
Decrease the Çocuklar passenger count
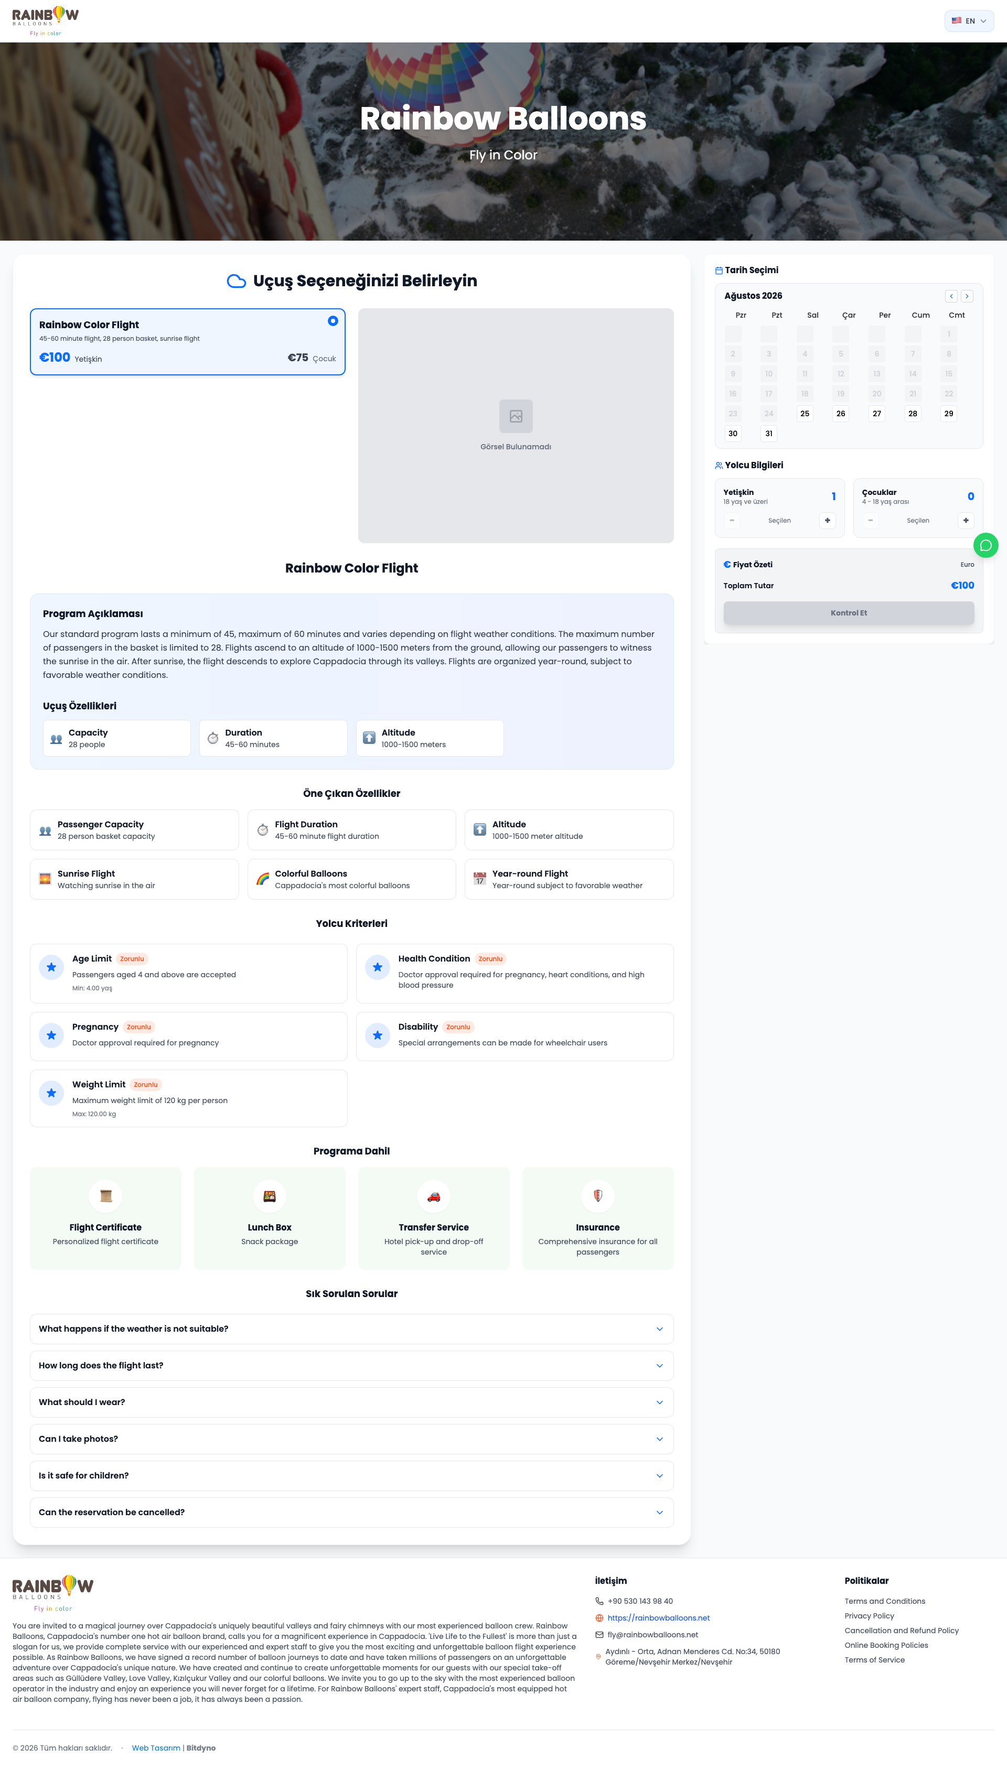point(871,521)
